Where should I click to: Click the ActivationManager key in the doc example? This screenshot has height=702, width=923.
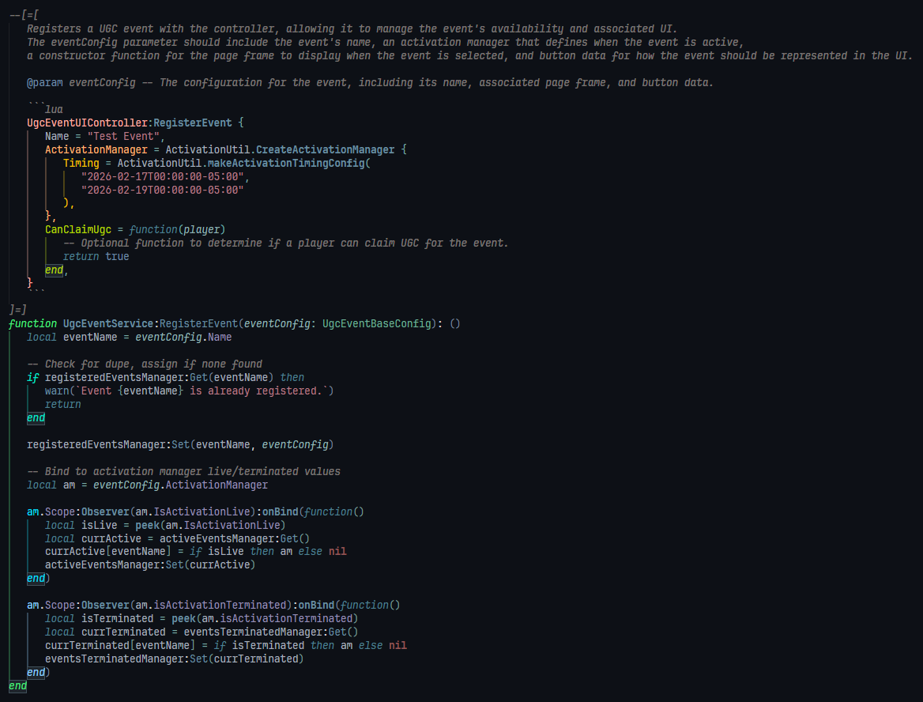[x=96, y=149]
